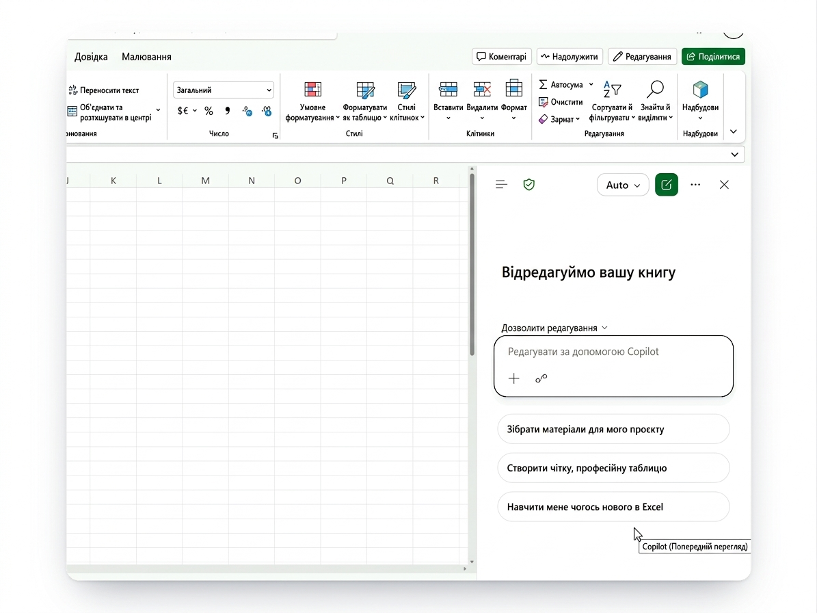Image resolution: width=817 pixels, height=613 pixels.
Task: Expand the currency format dropdown arrow
Action: click(x=195, y=111)
